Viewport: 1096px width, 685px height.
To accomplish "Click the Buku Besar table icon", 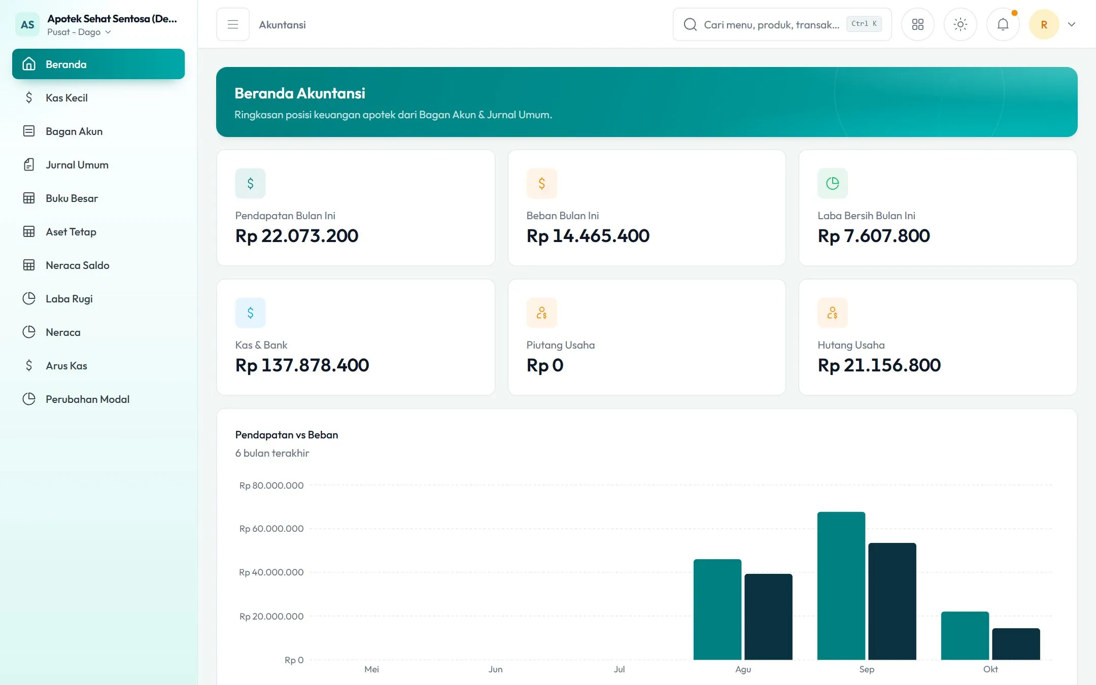I will tap(29, 198).
